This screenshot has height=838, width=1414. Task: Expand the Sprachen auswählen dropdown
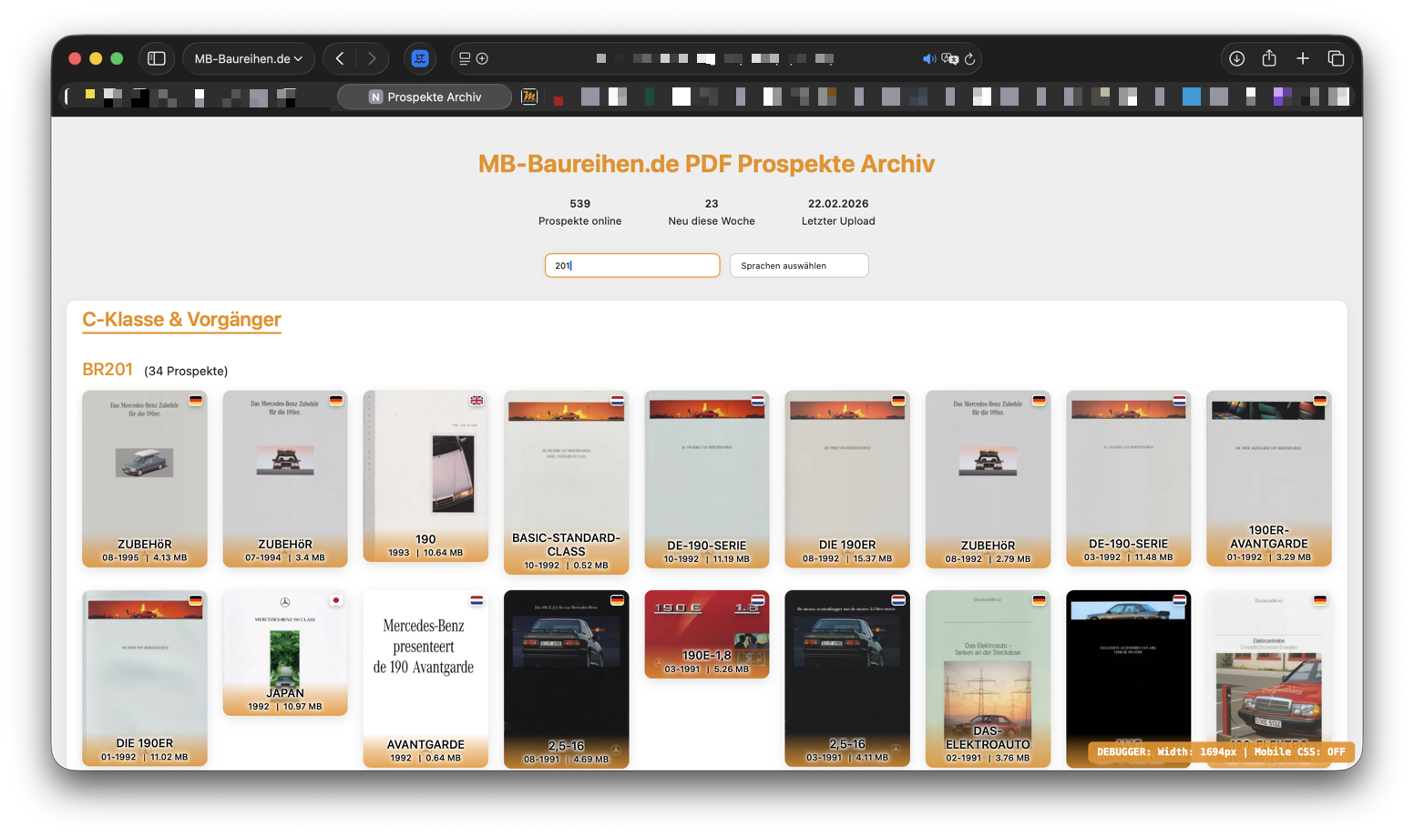pos(798,265)
